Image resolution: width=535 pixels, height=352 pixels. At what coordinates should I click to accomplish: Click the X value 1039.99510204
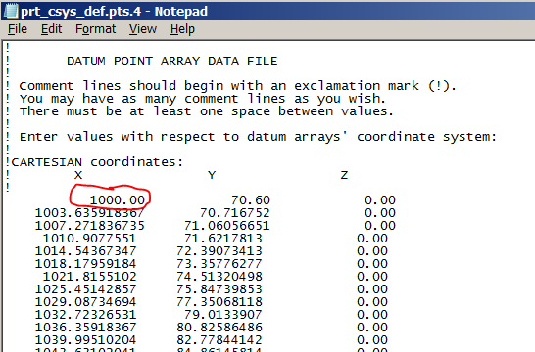85,340
